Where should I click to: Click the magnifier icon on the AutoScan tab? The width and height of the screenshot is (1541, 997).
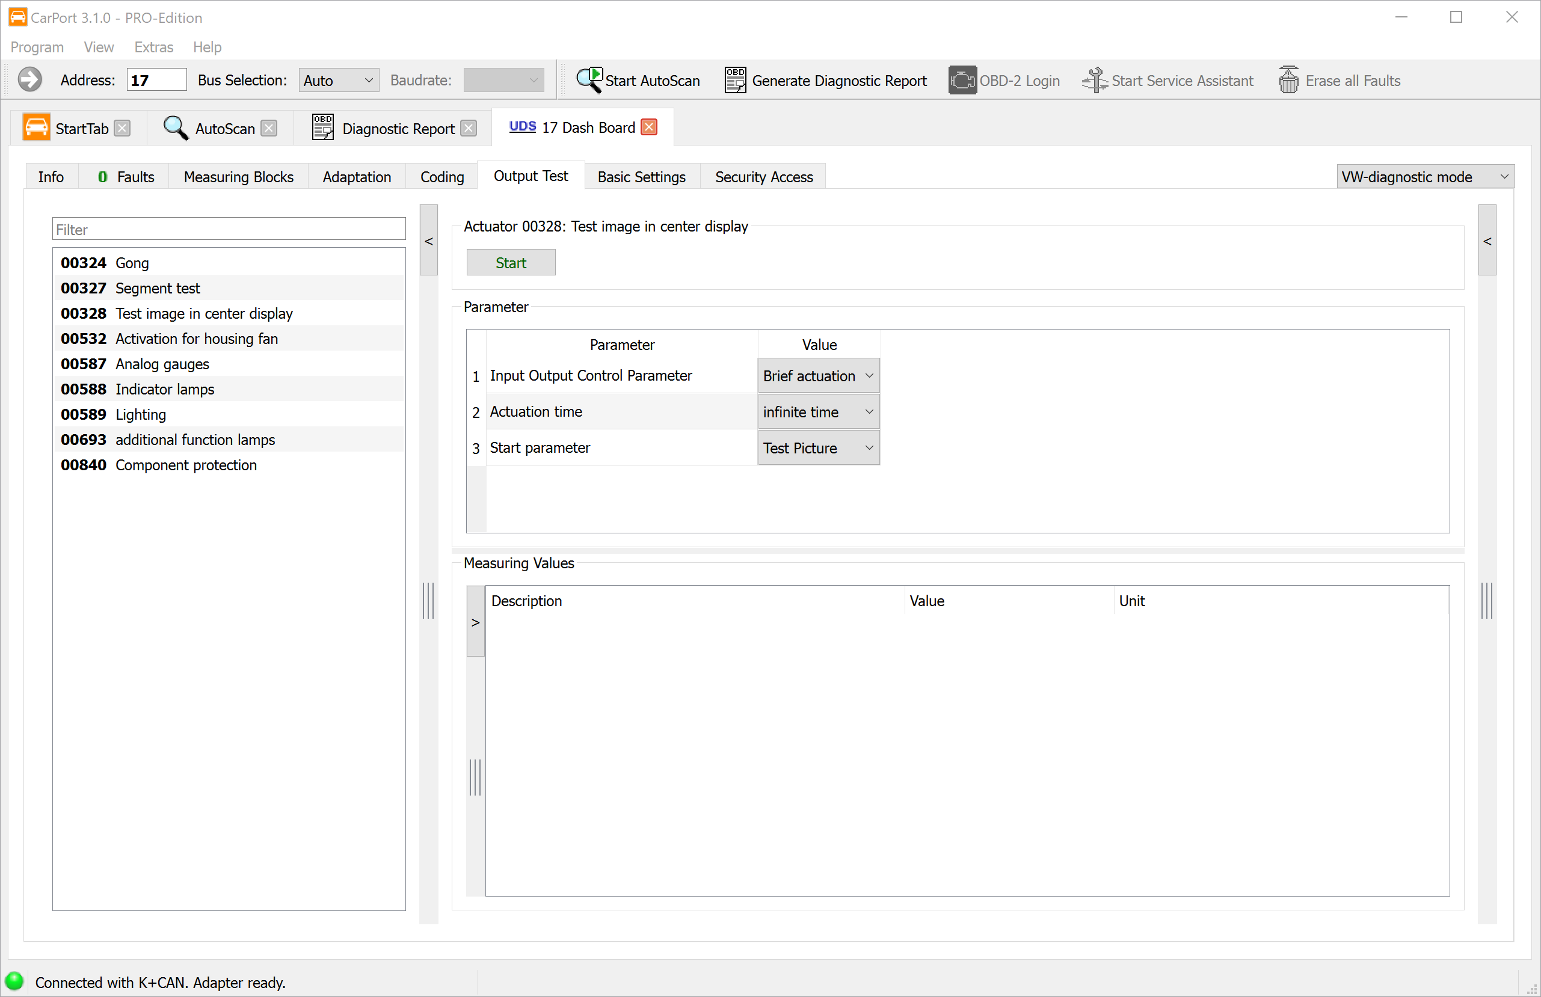pyautogui.click(x=175, y=127)
